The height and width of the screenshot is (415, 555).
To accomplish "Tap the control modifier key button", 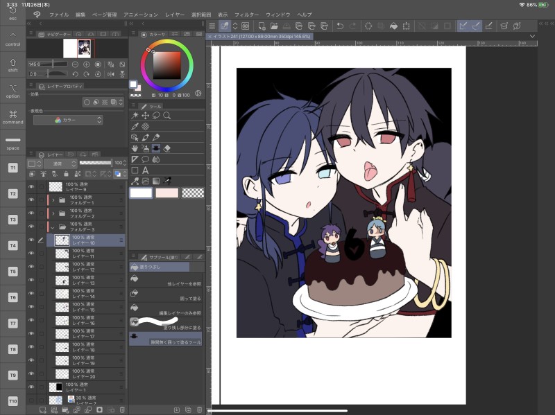I will pyautogui.click(x=12, y=39).
